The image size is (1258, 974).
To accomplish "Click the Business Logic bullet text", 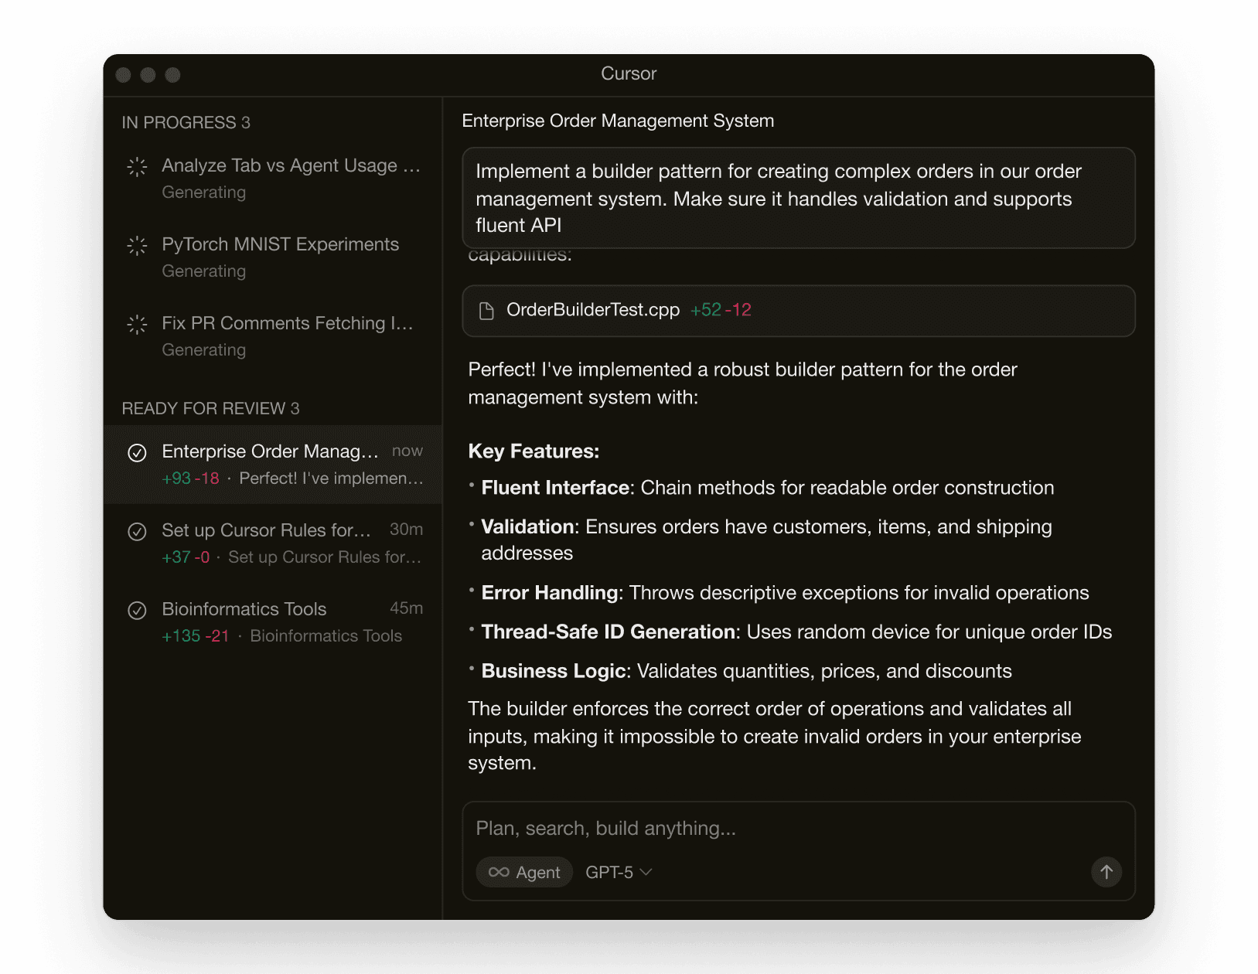I will pos(746,671).
